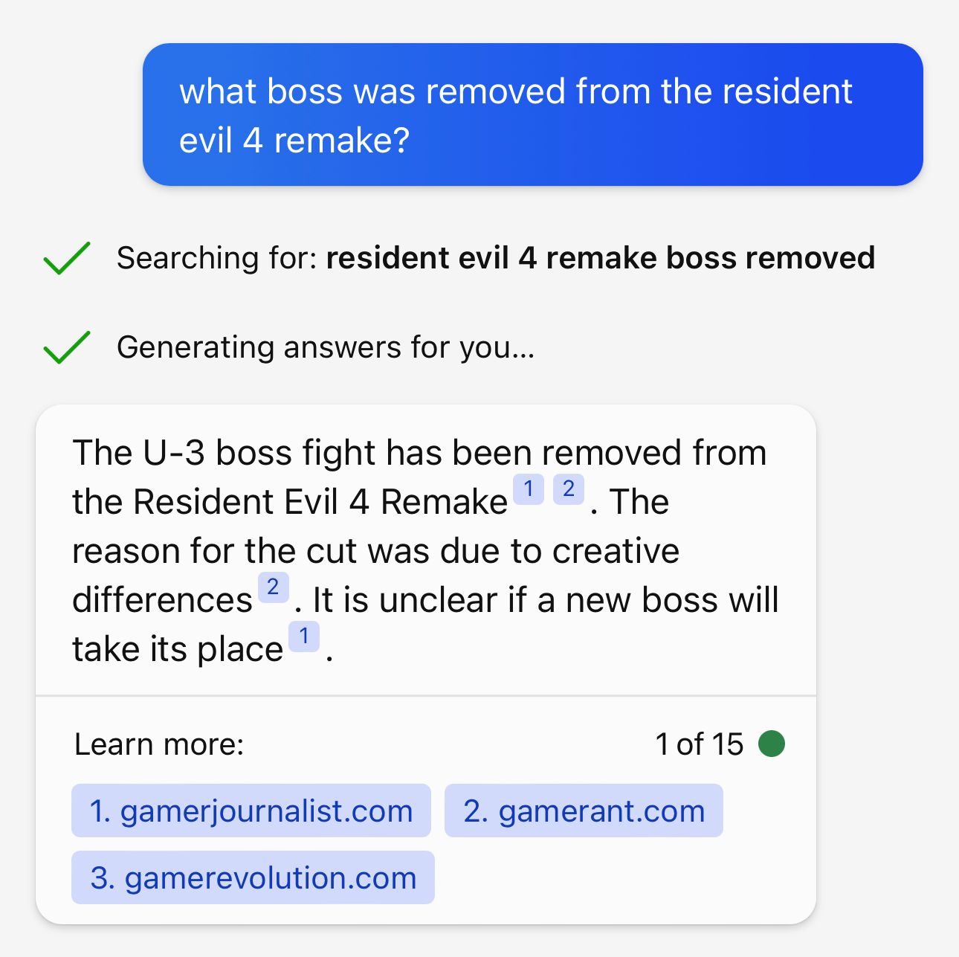
Task: Open citation 2 after the word differences
Action: [x=273, y=587]
